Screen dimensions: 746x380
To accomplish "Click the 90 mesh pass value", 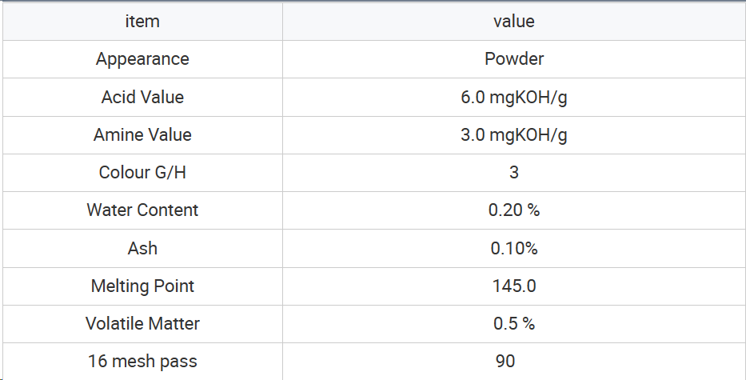I will 505,362.
